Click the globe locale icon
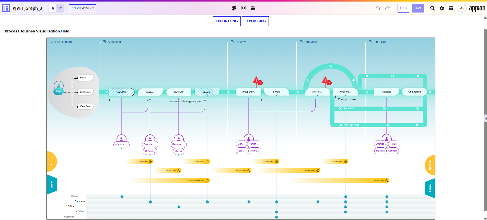 click(x=253, y=8)
